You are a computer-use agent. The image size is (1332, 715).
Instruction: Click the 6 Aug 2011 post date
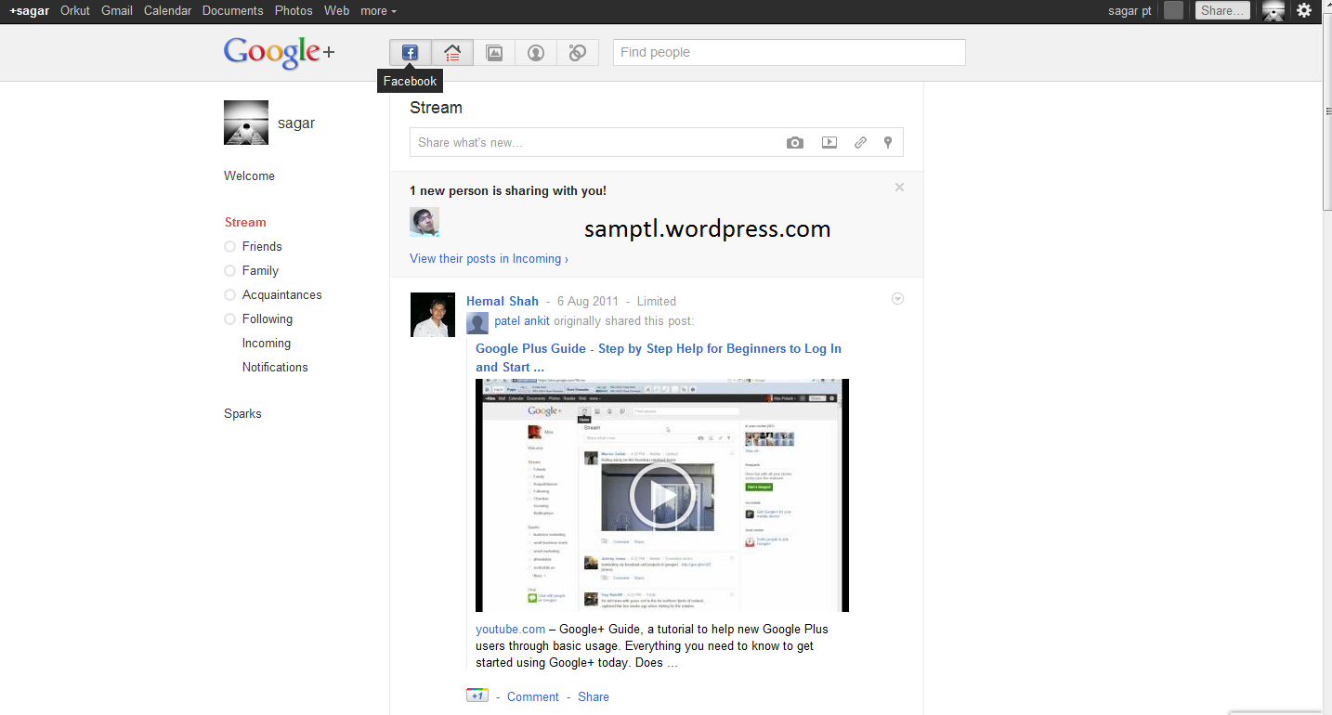(x=588, y=301)
